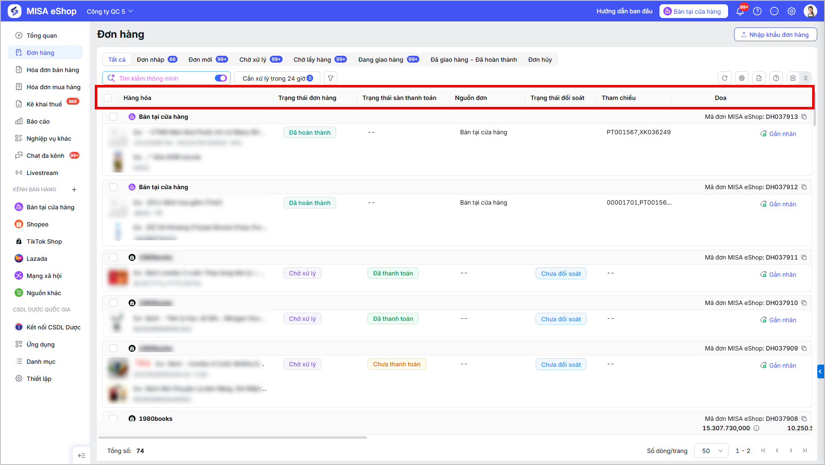The image size is (825, 465).
Task: Turn off the smart search toggle
Action: point(221,78)
